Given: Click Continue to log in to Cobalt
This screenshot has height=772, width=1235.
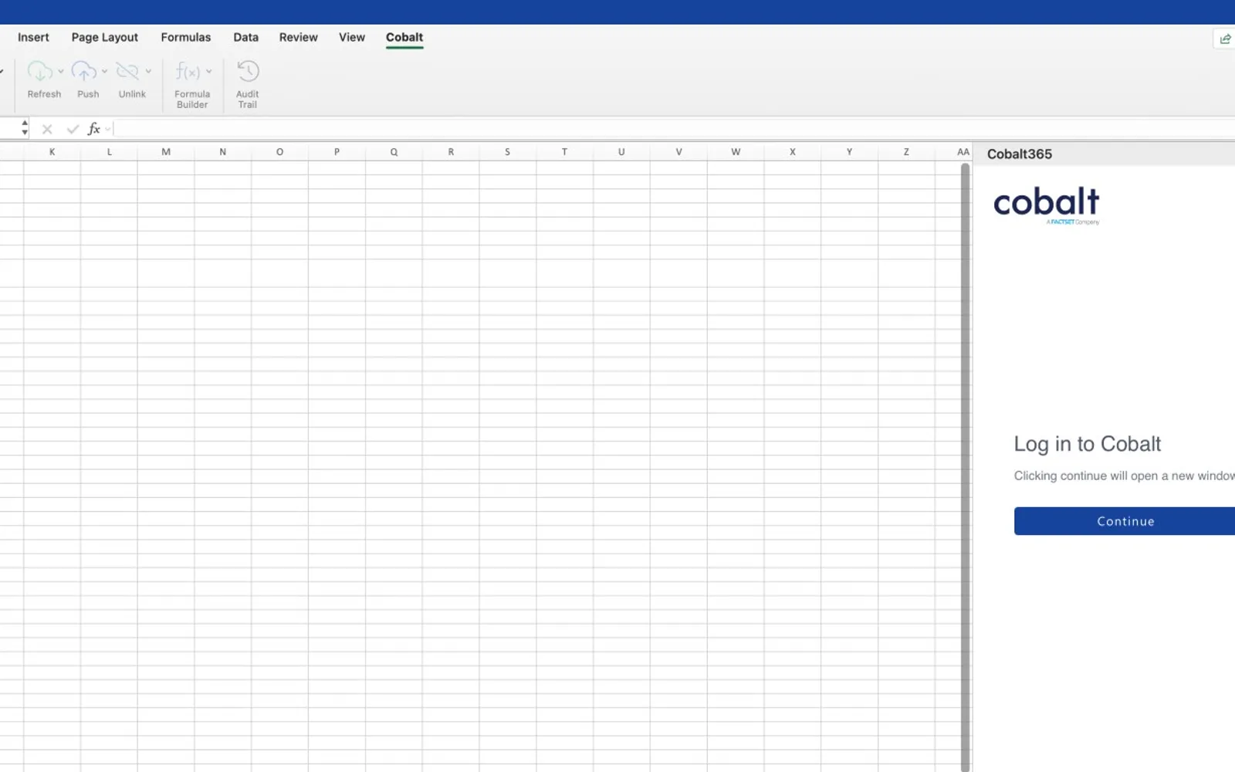Looking at the screenshot, I should (x=1125, y=521).
